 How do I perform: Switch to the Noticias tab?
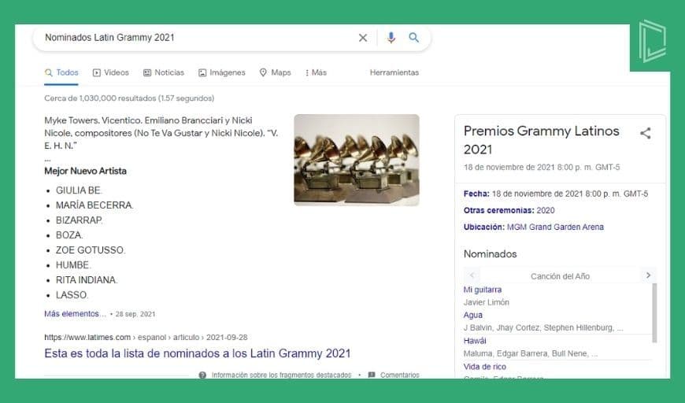[164, 72]
